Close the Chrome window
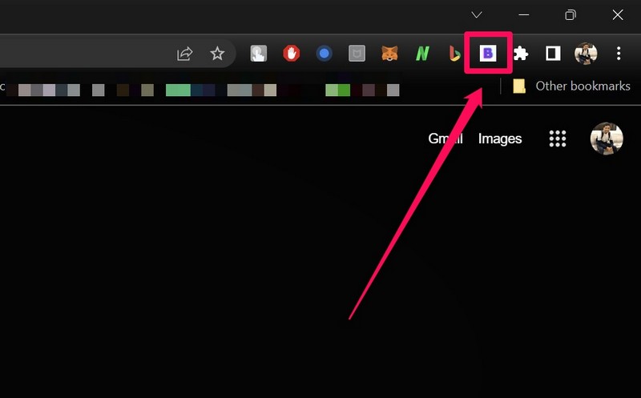This screenshot has height=398, width=641. [618, 15]
